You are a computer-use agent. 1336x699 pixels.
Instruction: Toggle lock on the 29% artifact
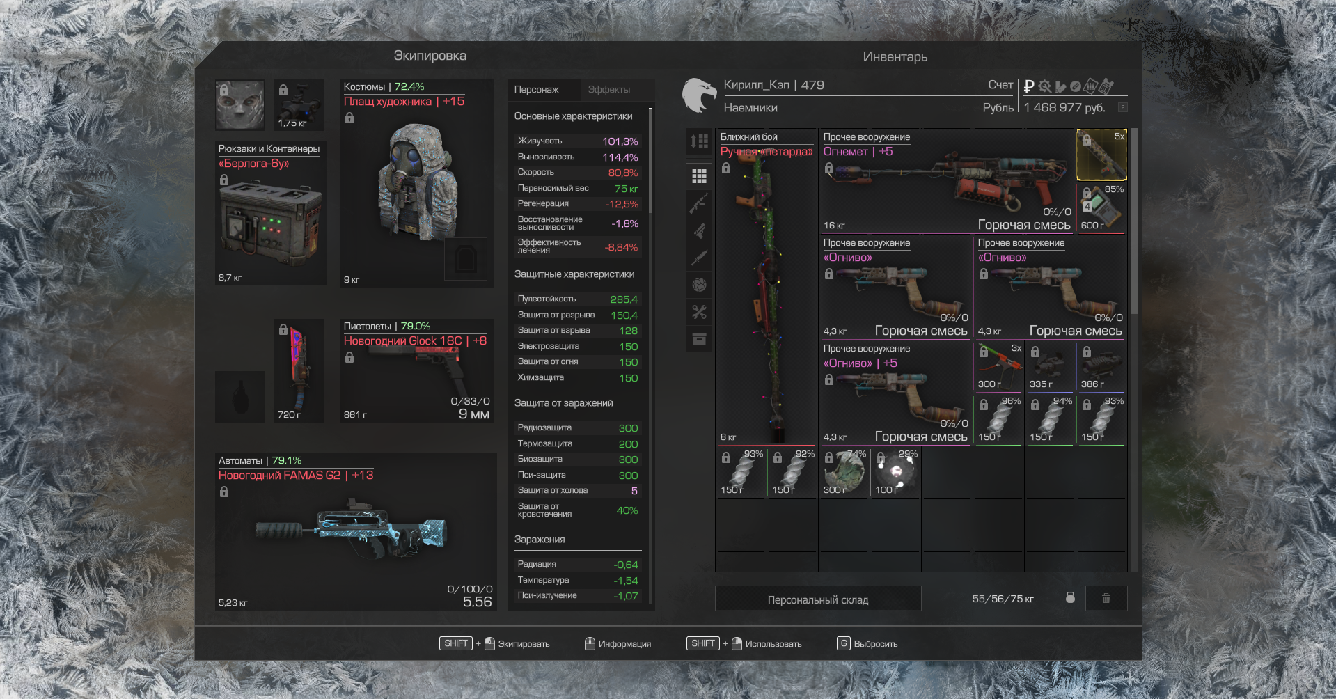coord(880,458)
